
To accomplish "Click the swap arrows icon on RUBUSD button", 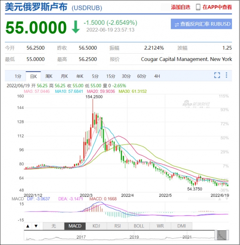I will click(177, 24).
